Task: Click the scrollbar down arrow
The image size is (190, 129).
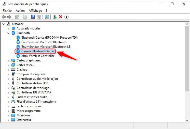Action: [x=187, y=120]
